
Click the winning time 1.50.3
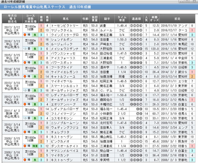click(x=122, y=40)
